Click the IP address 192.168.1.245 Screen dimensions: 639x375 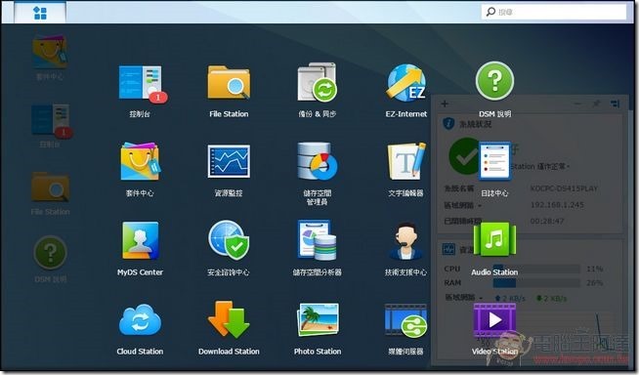pos(557,205)
